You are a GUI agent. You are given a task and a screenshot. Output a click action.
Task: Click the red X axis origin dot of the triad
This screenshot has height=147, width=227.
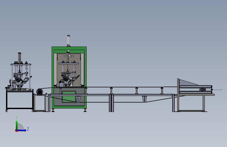point(16,131)
